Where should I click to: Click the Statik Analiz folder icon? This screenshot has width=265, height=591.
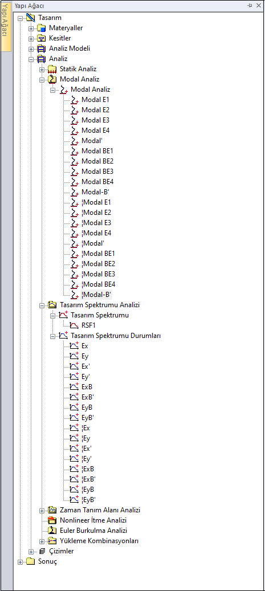point(52,69)
